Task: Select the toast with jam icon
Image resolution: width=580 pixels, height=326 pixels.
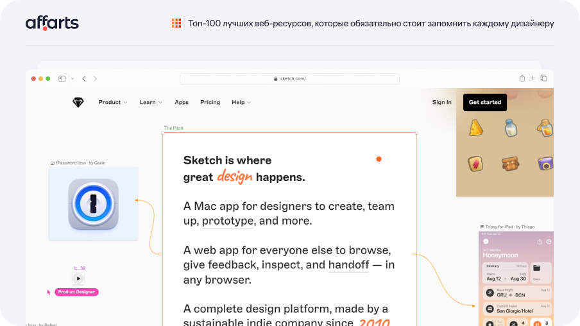Action: coord(475,164)
